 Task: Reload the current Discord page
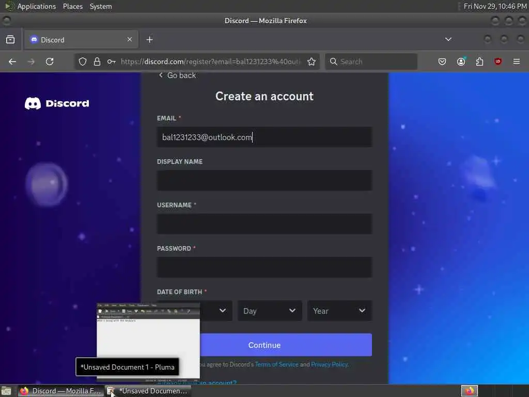click(50, 62)
